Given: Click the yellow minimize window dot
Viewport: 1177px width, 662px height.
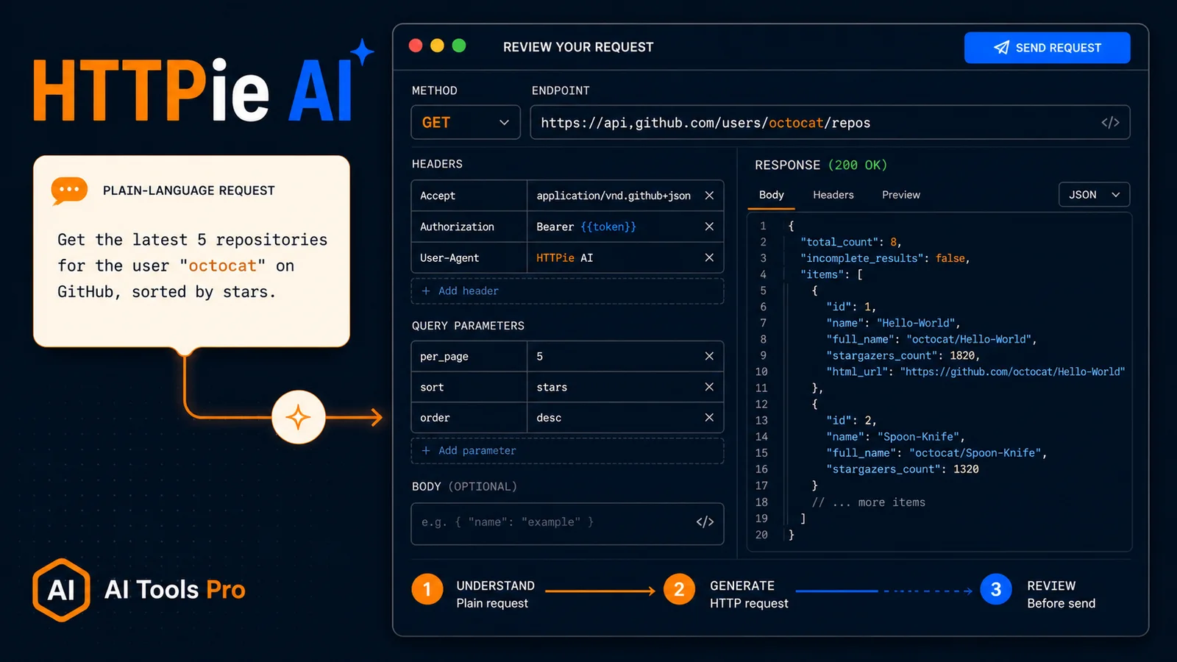Looking at the screenshot, I should (x=437, y=46).
